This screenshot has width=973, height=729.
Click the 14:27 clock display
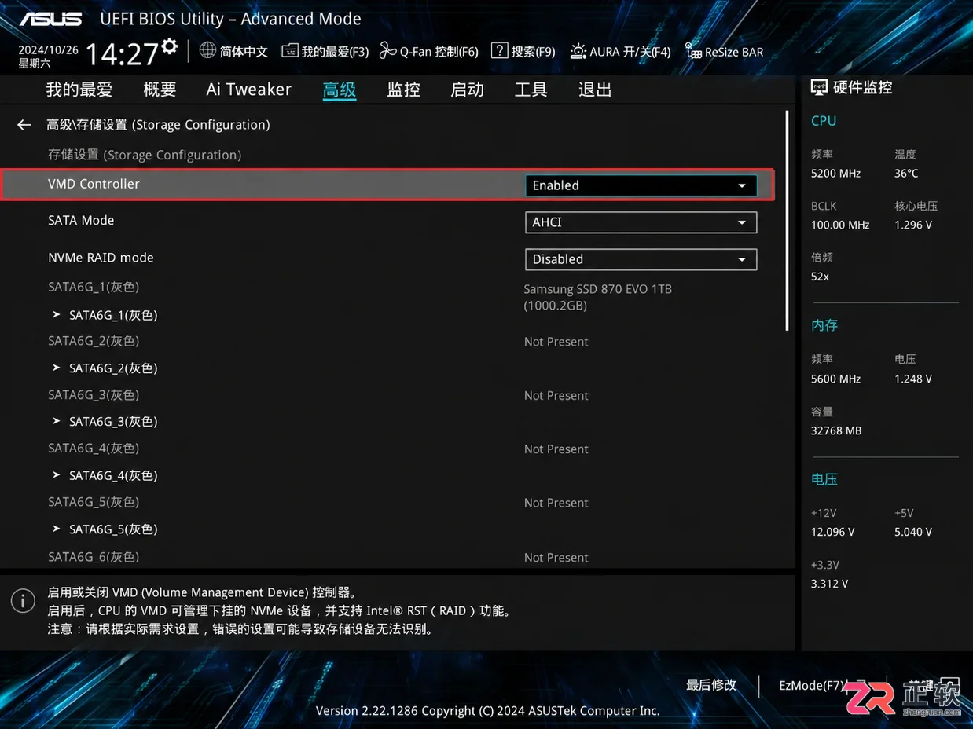click(x=122, y=54)
